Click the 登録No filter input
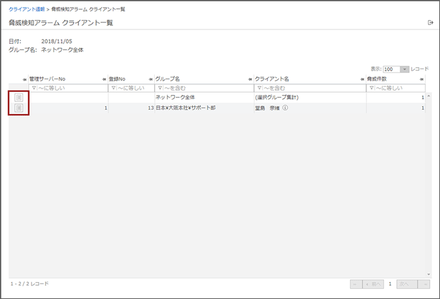440x299 pixels. 132,88
